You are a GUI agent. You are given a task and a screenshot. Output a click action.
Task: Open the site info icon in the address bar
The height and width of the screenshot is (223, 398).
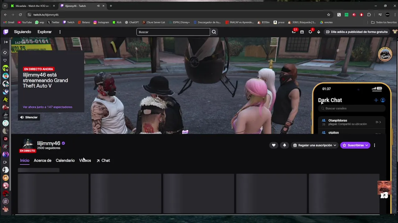point(29,15)
